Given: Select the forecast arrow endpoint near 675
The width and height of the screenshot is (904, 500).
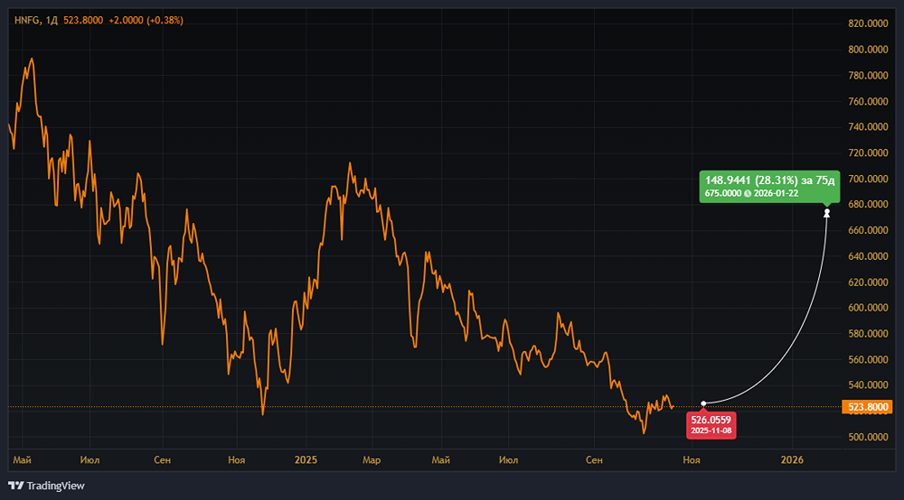Looking at the screenshot, I should pos(827,213).
